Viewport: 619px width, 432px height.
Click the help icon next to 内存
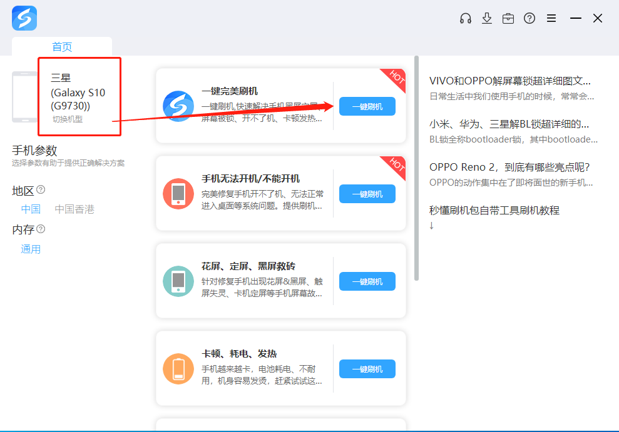click(x=41, y=229)
